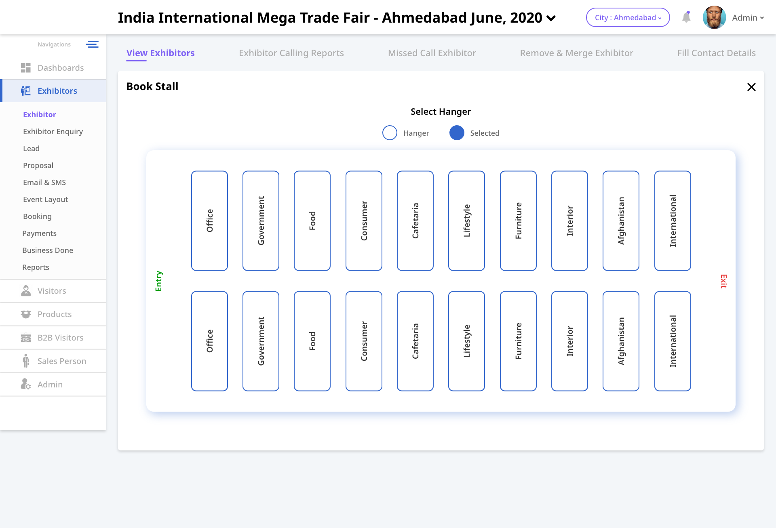Open Dashboards from the sidebar
This screenshot has width=776, height=528.
[x=60, y=68]
